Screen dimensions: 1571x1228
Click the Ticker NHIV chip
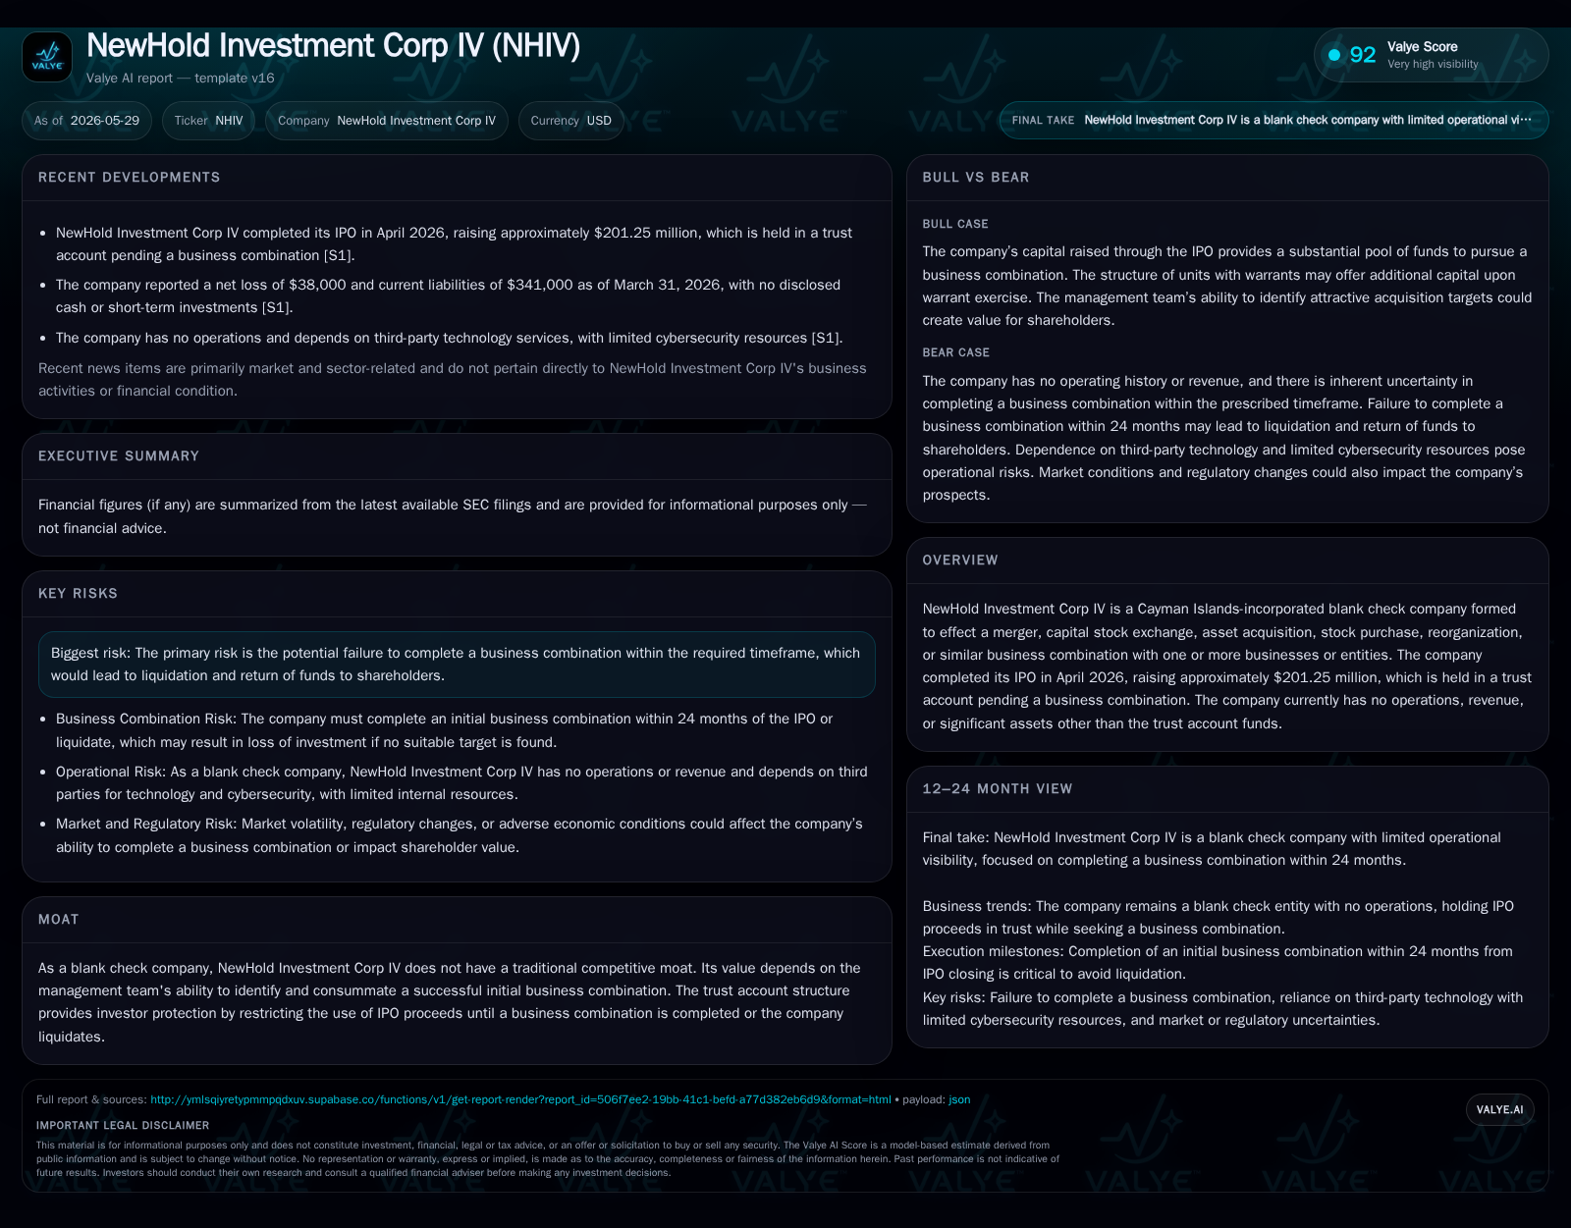pos(208,121)
